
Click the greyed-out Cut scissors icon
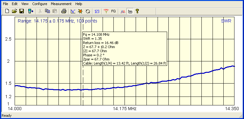[x=40, y=11]
